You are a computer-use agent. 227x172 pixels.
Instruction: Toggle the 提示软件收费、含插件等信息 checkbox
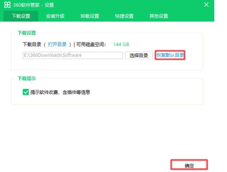[x=26, y=92]
